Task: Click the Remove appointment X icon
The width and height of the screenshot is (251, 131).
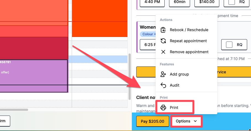Action: pyautogui.click(x=163, y=52)
